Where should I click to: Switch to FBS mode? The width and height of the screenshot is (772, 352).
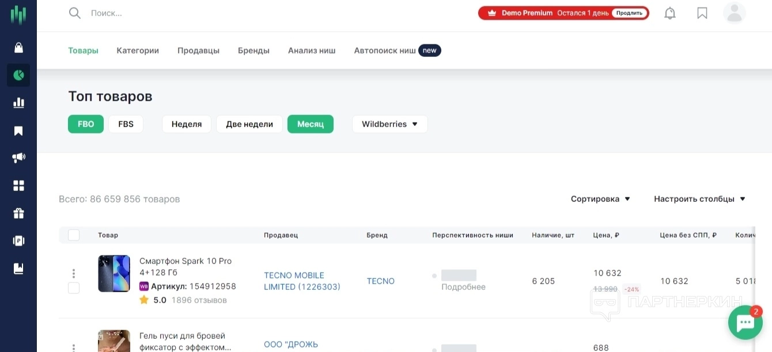(126, 124)
